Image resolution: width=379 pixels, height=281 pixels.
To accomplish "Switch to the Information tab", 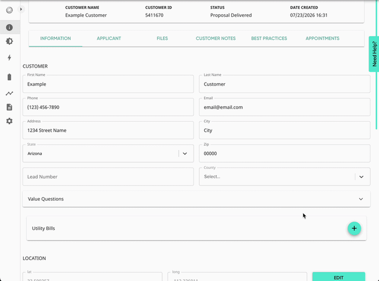I will [x=55, y=38].
